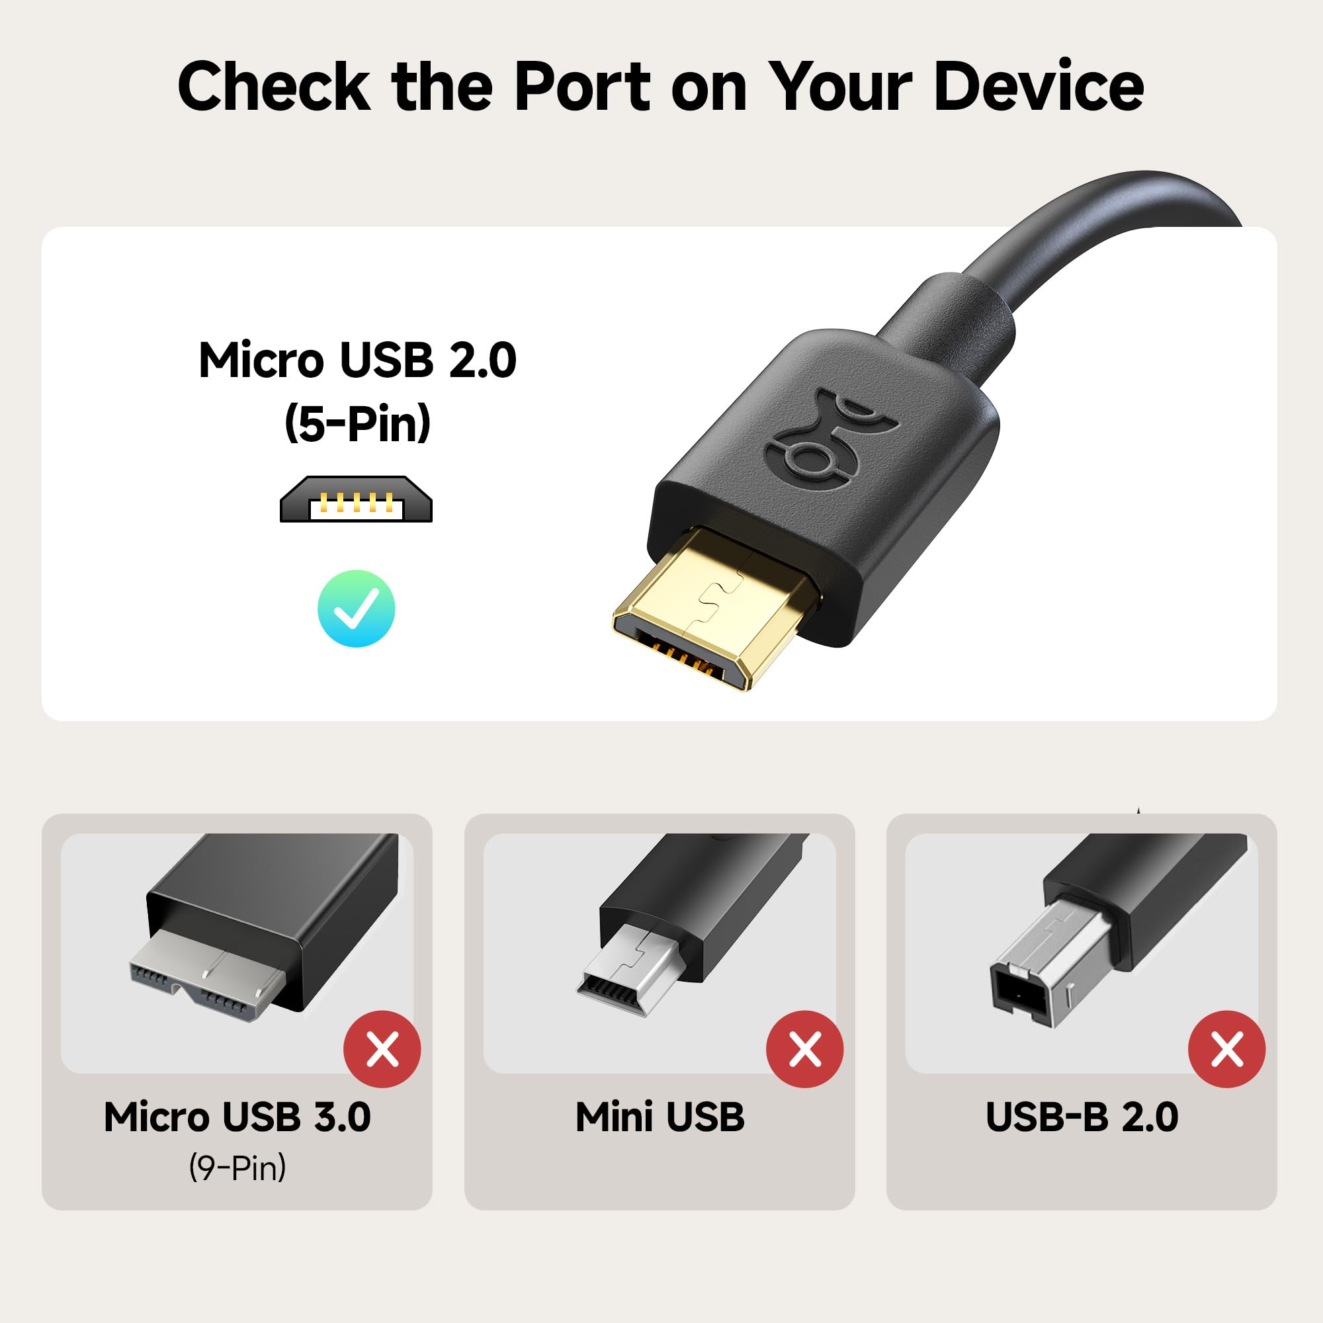Click the "Micro USB 3.0" caption
The width and height of the screenshot is (1323, 1323).
click(237, 1117)
